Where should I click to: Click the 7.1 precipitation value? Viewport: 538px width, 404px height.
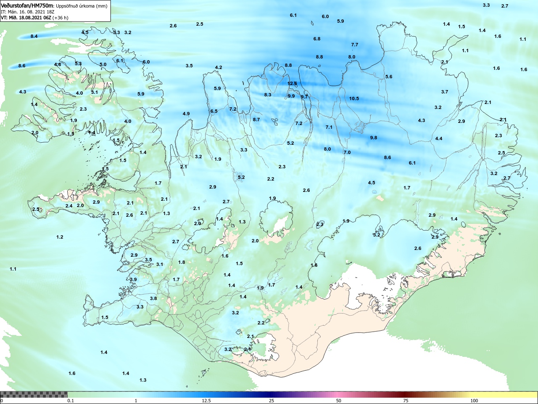pyautogui.click(x=329, y=127)
